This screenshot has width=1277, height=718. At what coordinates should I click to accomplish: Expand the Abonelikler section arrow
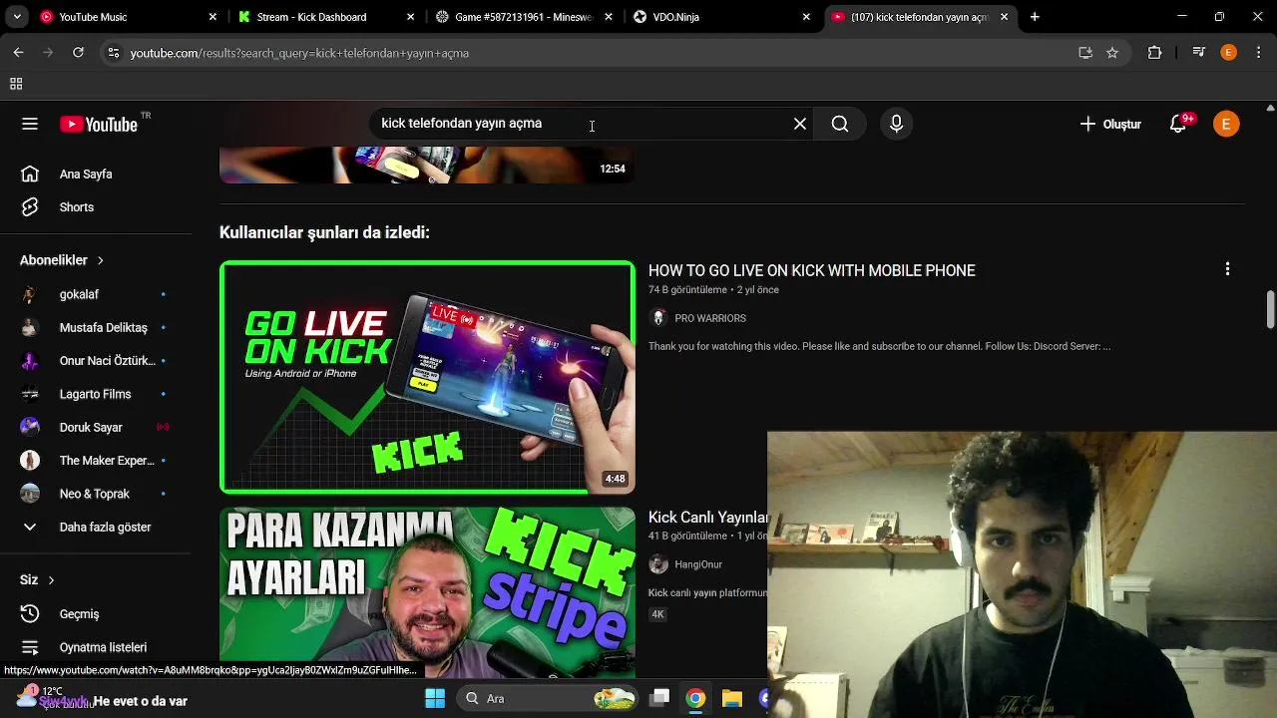(x=100, y=260)
